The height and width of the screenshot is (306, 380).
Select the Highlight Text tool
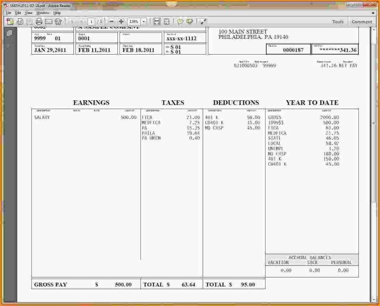click(189, 21)
